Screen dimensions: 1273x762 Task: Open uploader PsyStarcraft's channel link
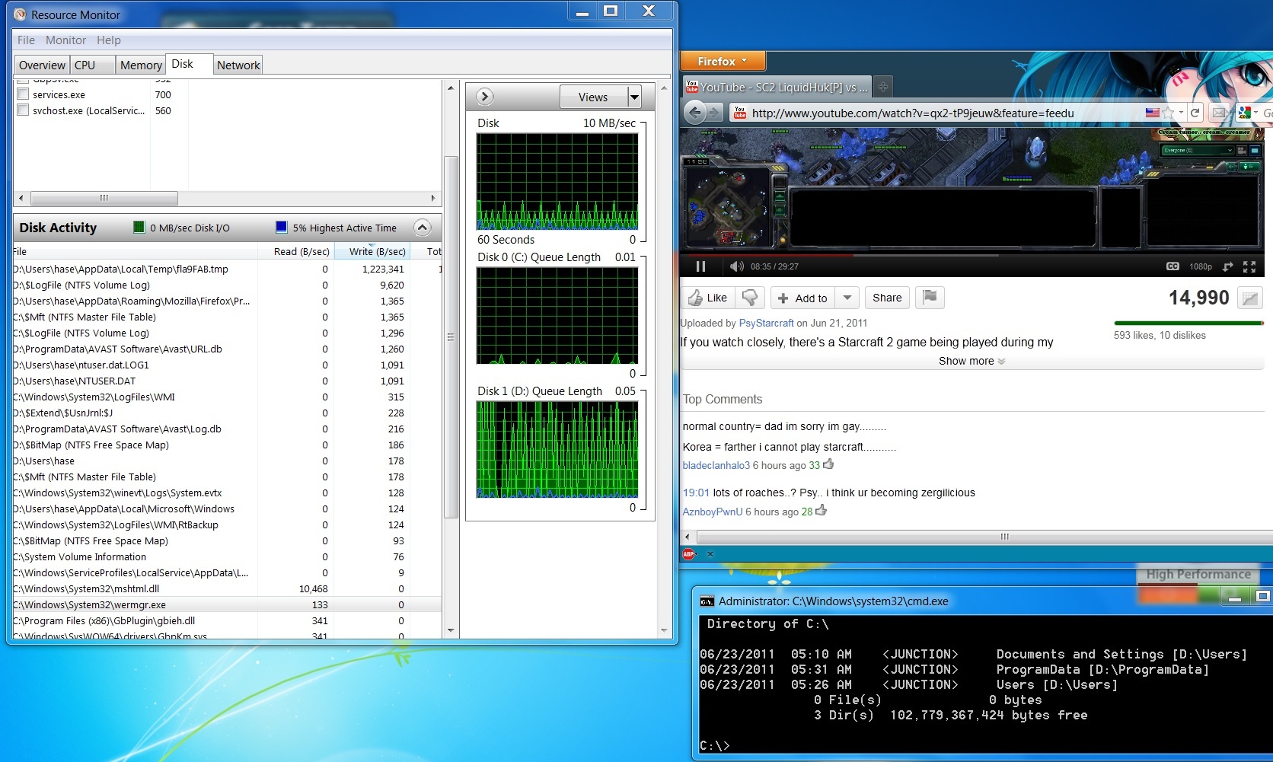(x=766, y=323)
